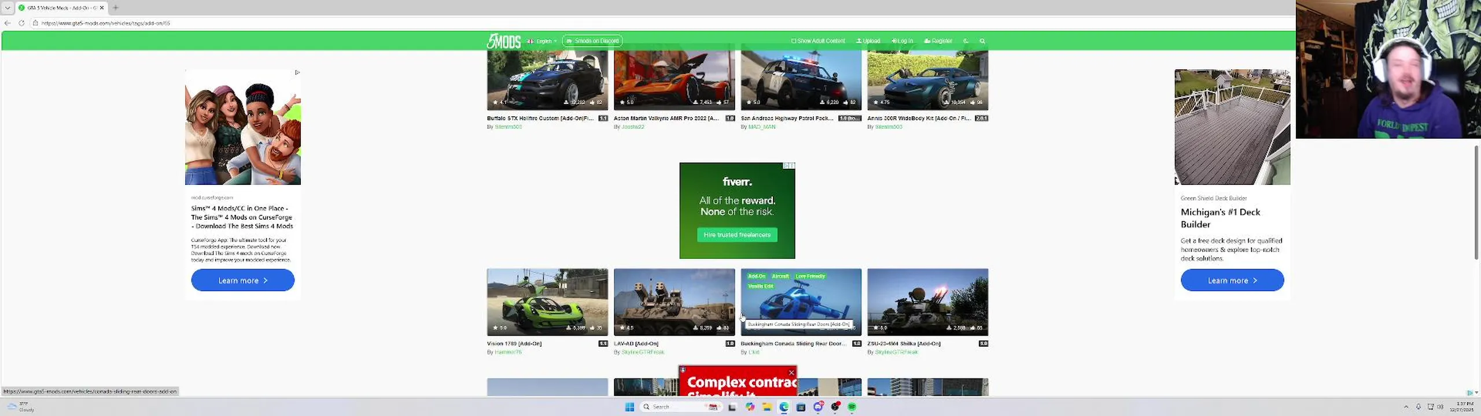
Task: Reload the page with refresh icon
Action: [x=21, y=23]
